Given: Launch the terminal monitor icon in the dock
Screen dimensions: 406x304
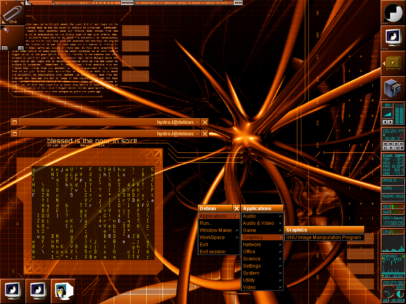Looking at the screenshot, I should [x=393, y=38].
